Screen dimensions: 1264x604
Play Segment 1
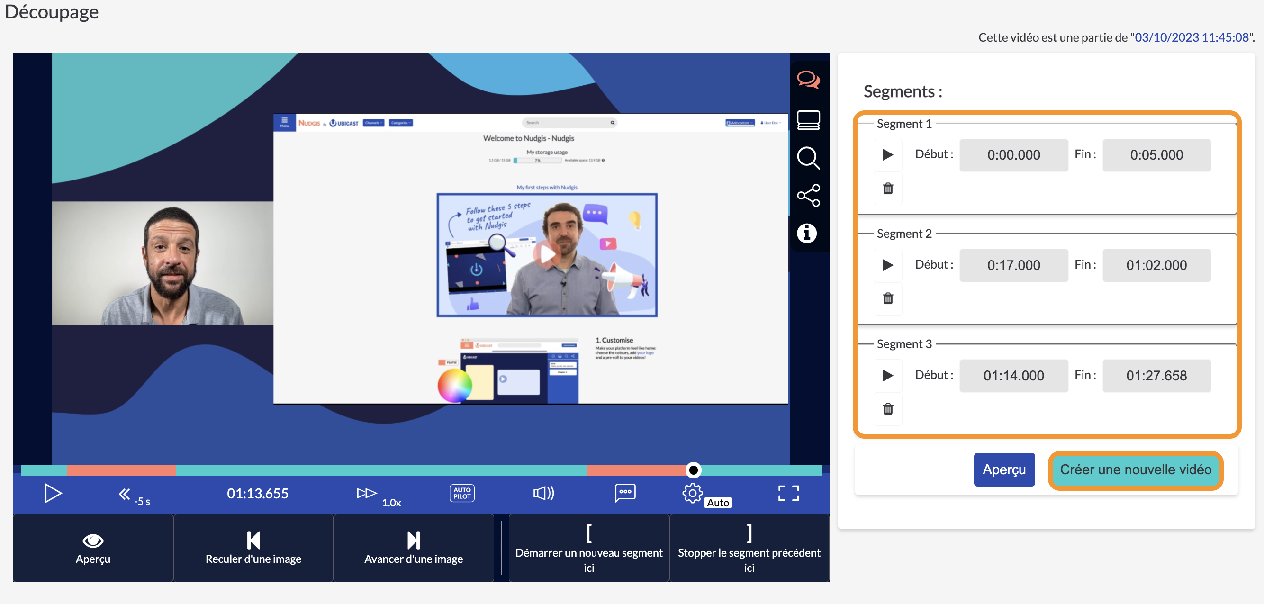pyautogui.click(x=888, y=155)
